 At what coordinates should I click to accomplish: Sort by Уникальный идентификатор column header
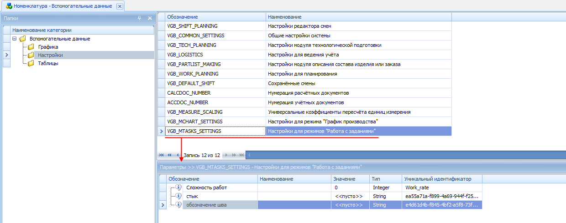442,179
